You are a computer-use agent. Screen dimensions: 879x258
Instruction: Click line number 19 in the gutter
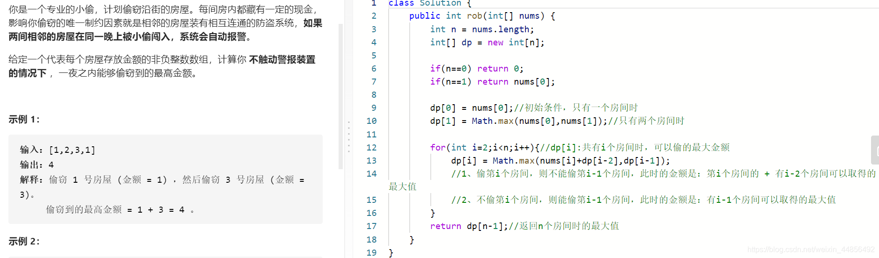[371, 253]
